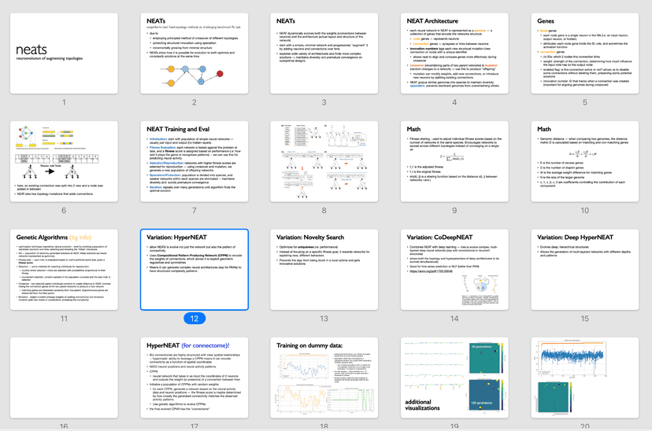The width and height of the screenshot is (652, 431).
Task: Open the HyperNEAT (for connectome) slide
Action: tap(195, 378)
